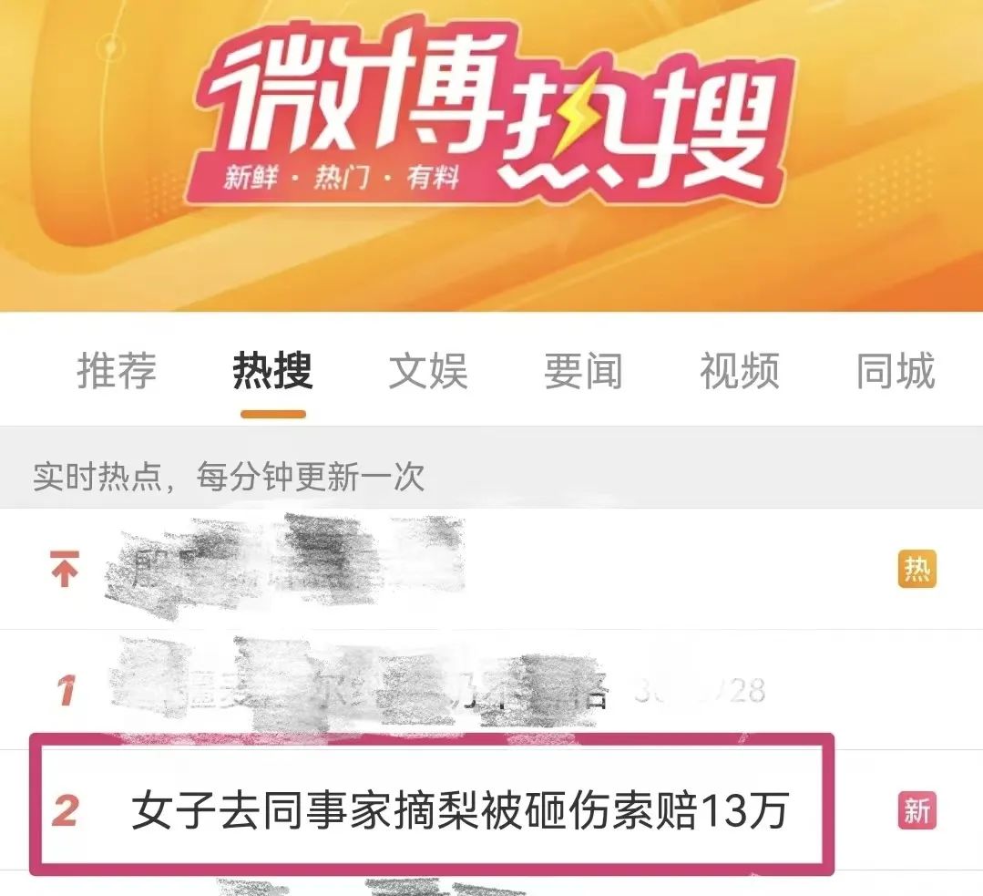Open the 推荐 tab

pos(117,370)
